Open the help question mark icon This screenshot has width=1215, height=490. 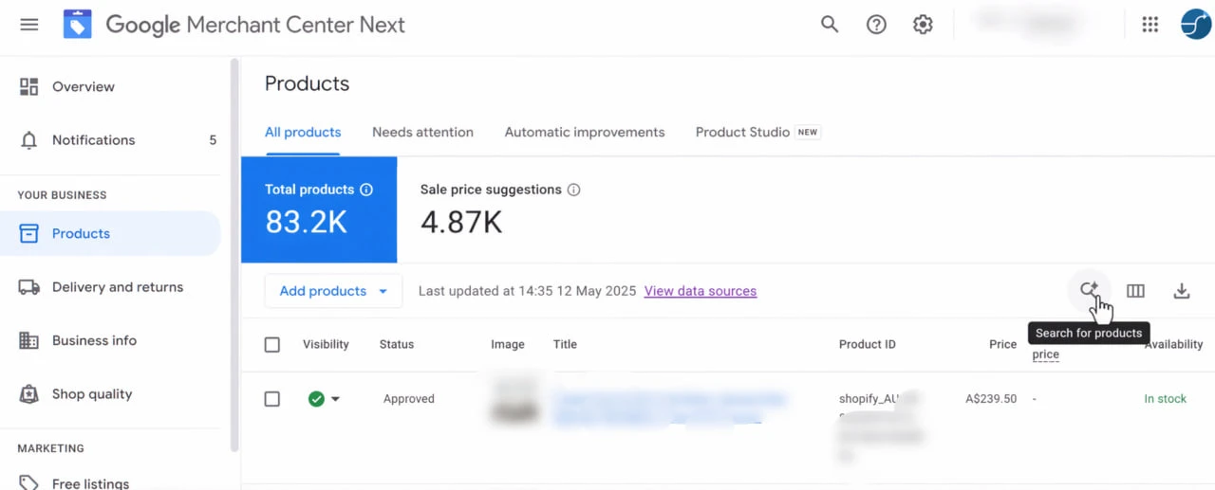pyautogui.click(x=876, y=25)
